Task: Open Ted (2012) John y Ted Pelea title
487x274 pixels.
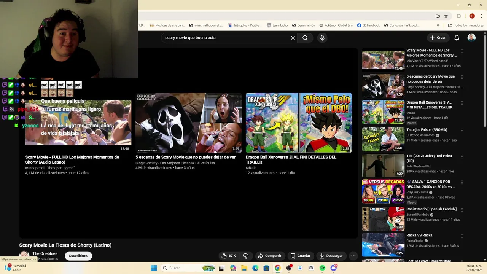Action: tap(429, 158)
